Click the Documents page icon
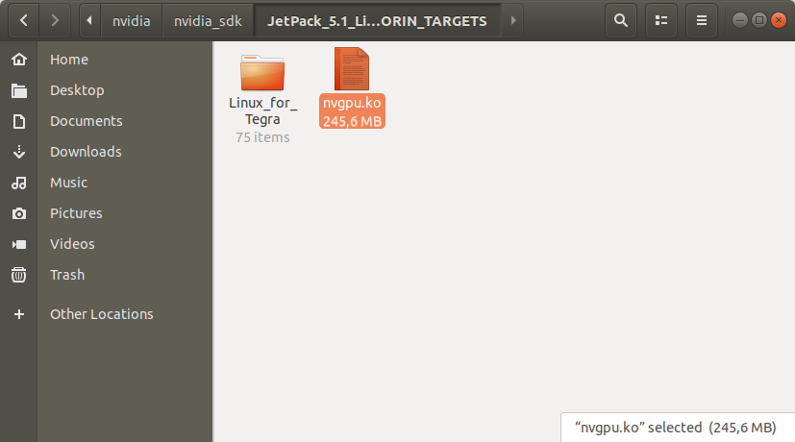This screenshot has height=442, width=795. 19,121
